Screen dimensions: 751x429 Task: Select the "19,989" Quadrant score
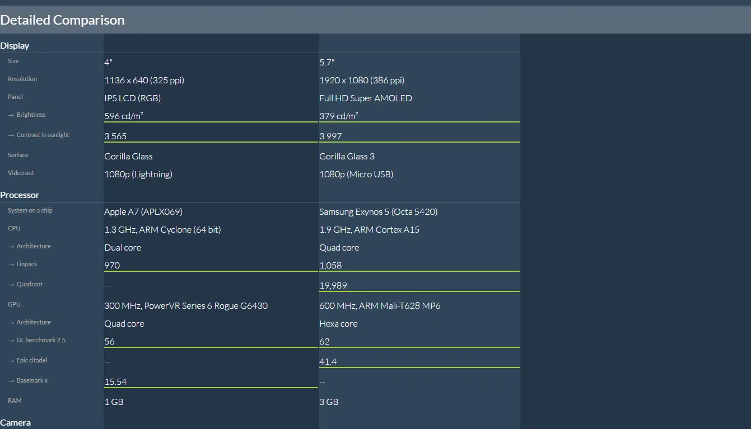333,285
